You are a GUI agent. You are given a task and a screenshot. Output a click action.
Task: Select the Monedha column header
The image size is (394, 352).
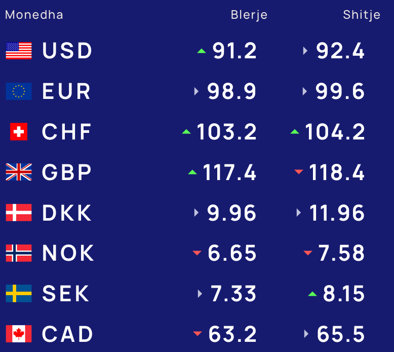(x=34, y=15)
